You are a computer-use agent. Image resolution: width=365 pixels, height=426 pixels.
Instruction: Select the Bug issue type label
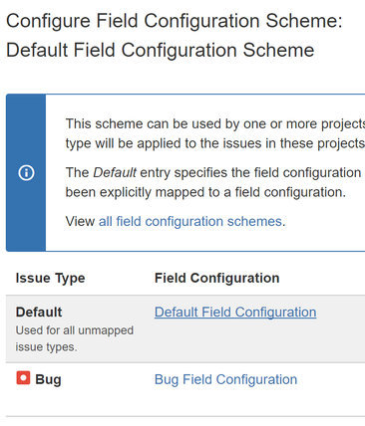pos(48,379)
